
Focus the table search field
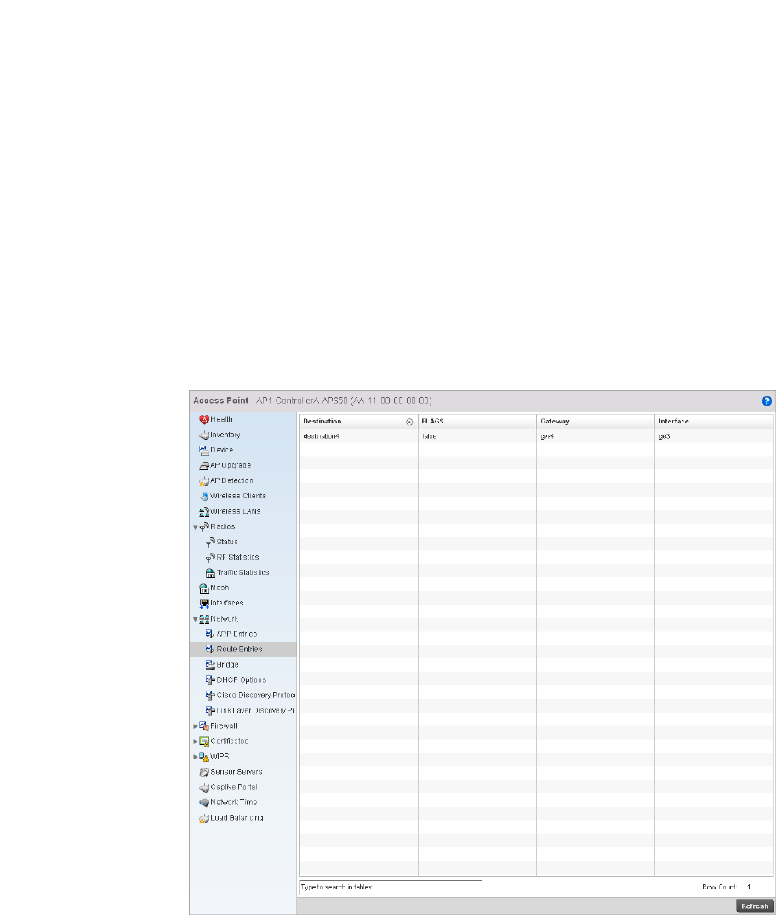391,887
